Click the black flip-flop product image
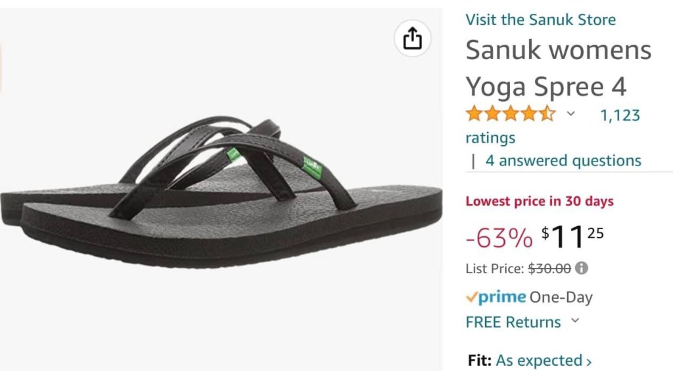Image resolution: width=673 pixels, height=371 pixels. [221, 192]
